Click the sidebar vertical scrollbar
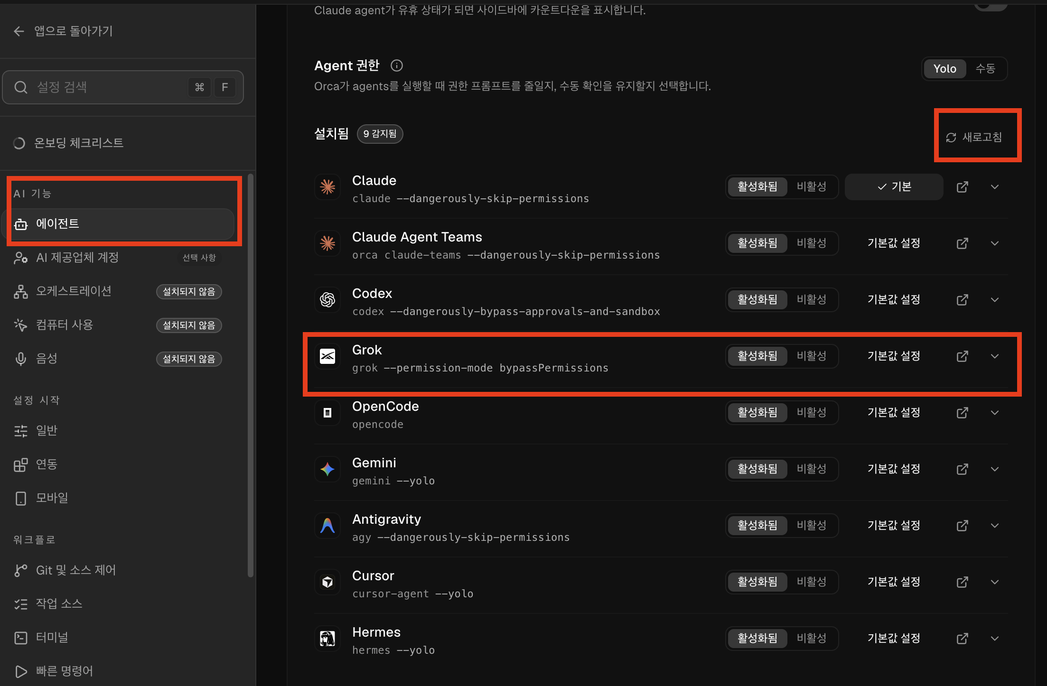The height and width of the screenshot is (686, 1047). click(x=250, y=376)
